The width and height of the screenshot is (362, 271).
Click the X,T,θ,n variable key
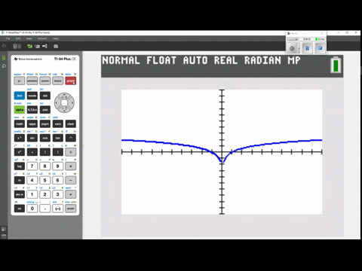click(x=32, y=110)
